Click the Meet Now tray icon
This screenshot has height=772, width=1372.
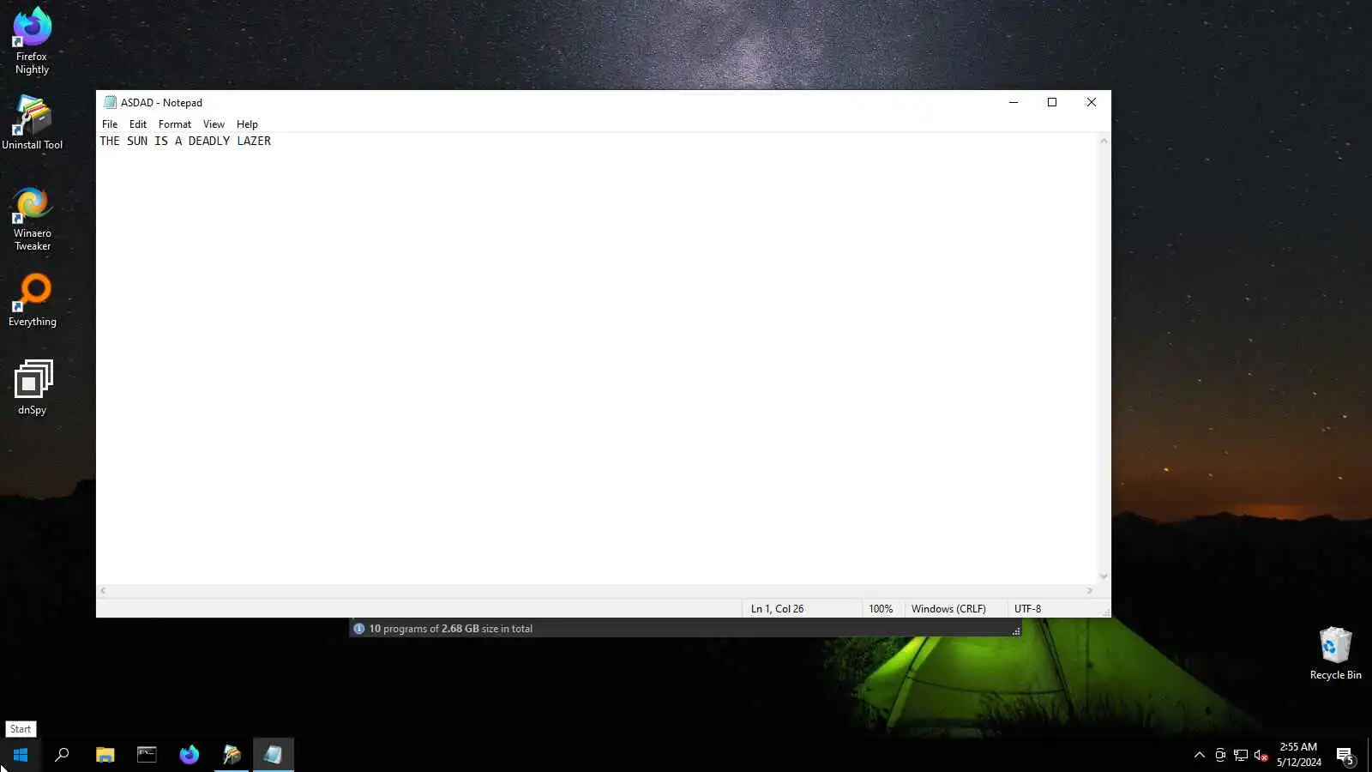pos(1220,755)
